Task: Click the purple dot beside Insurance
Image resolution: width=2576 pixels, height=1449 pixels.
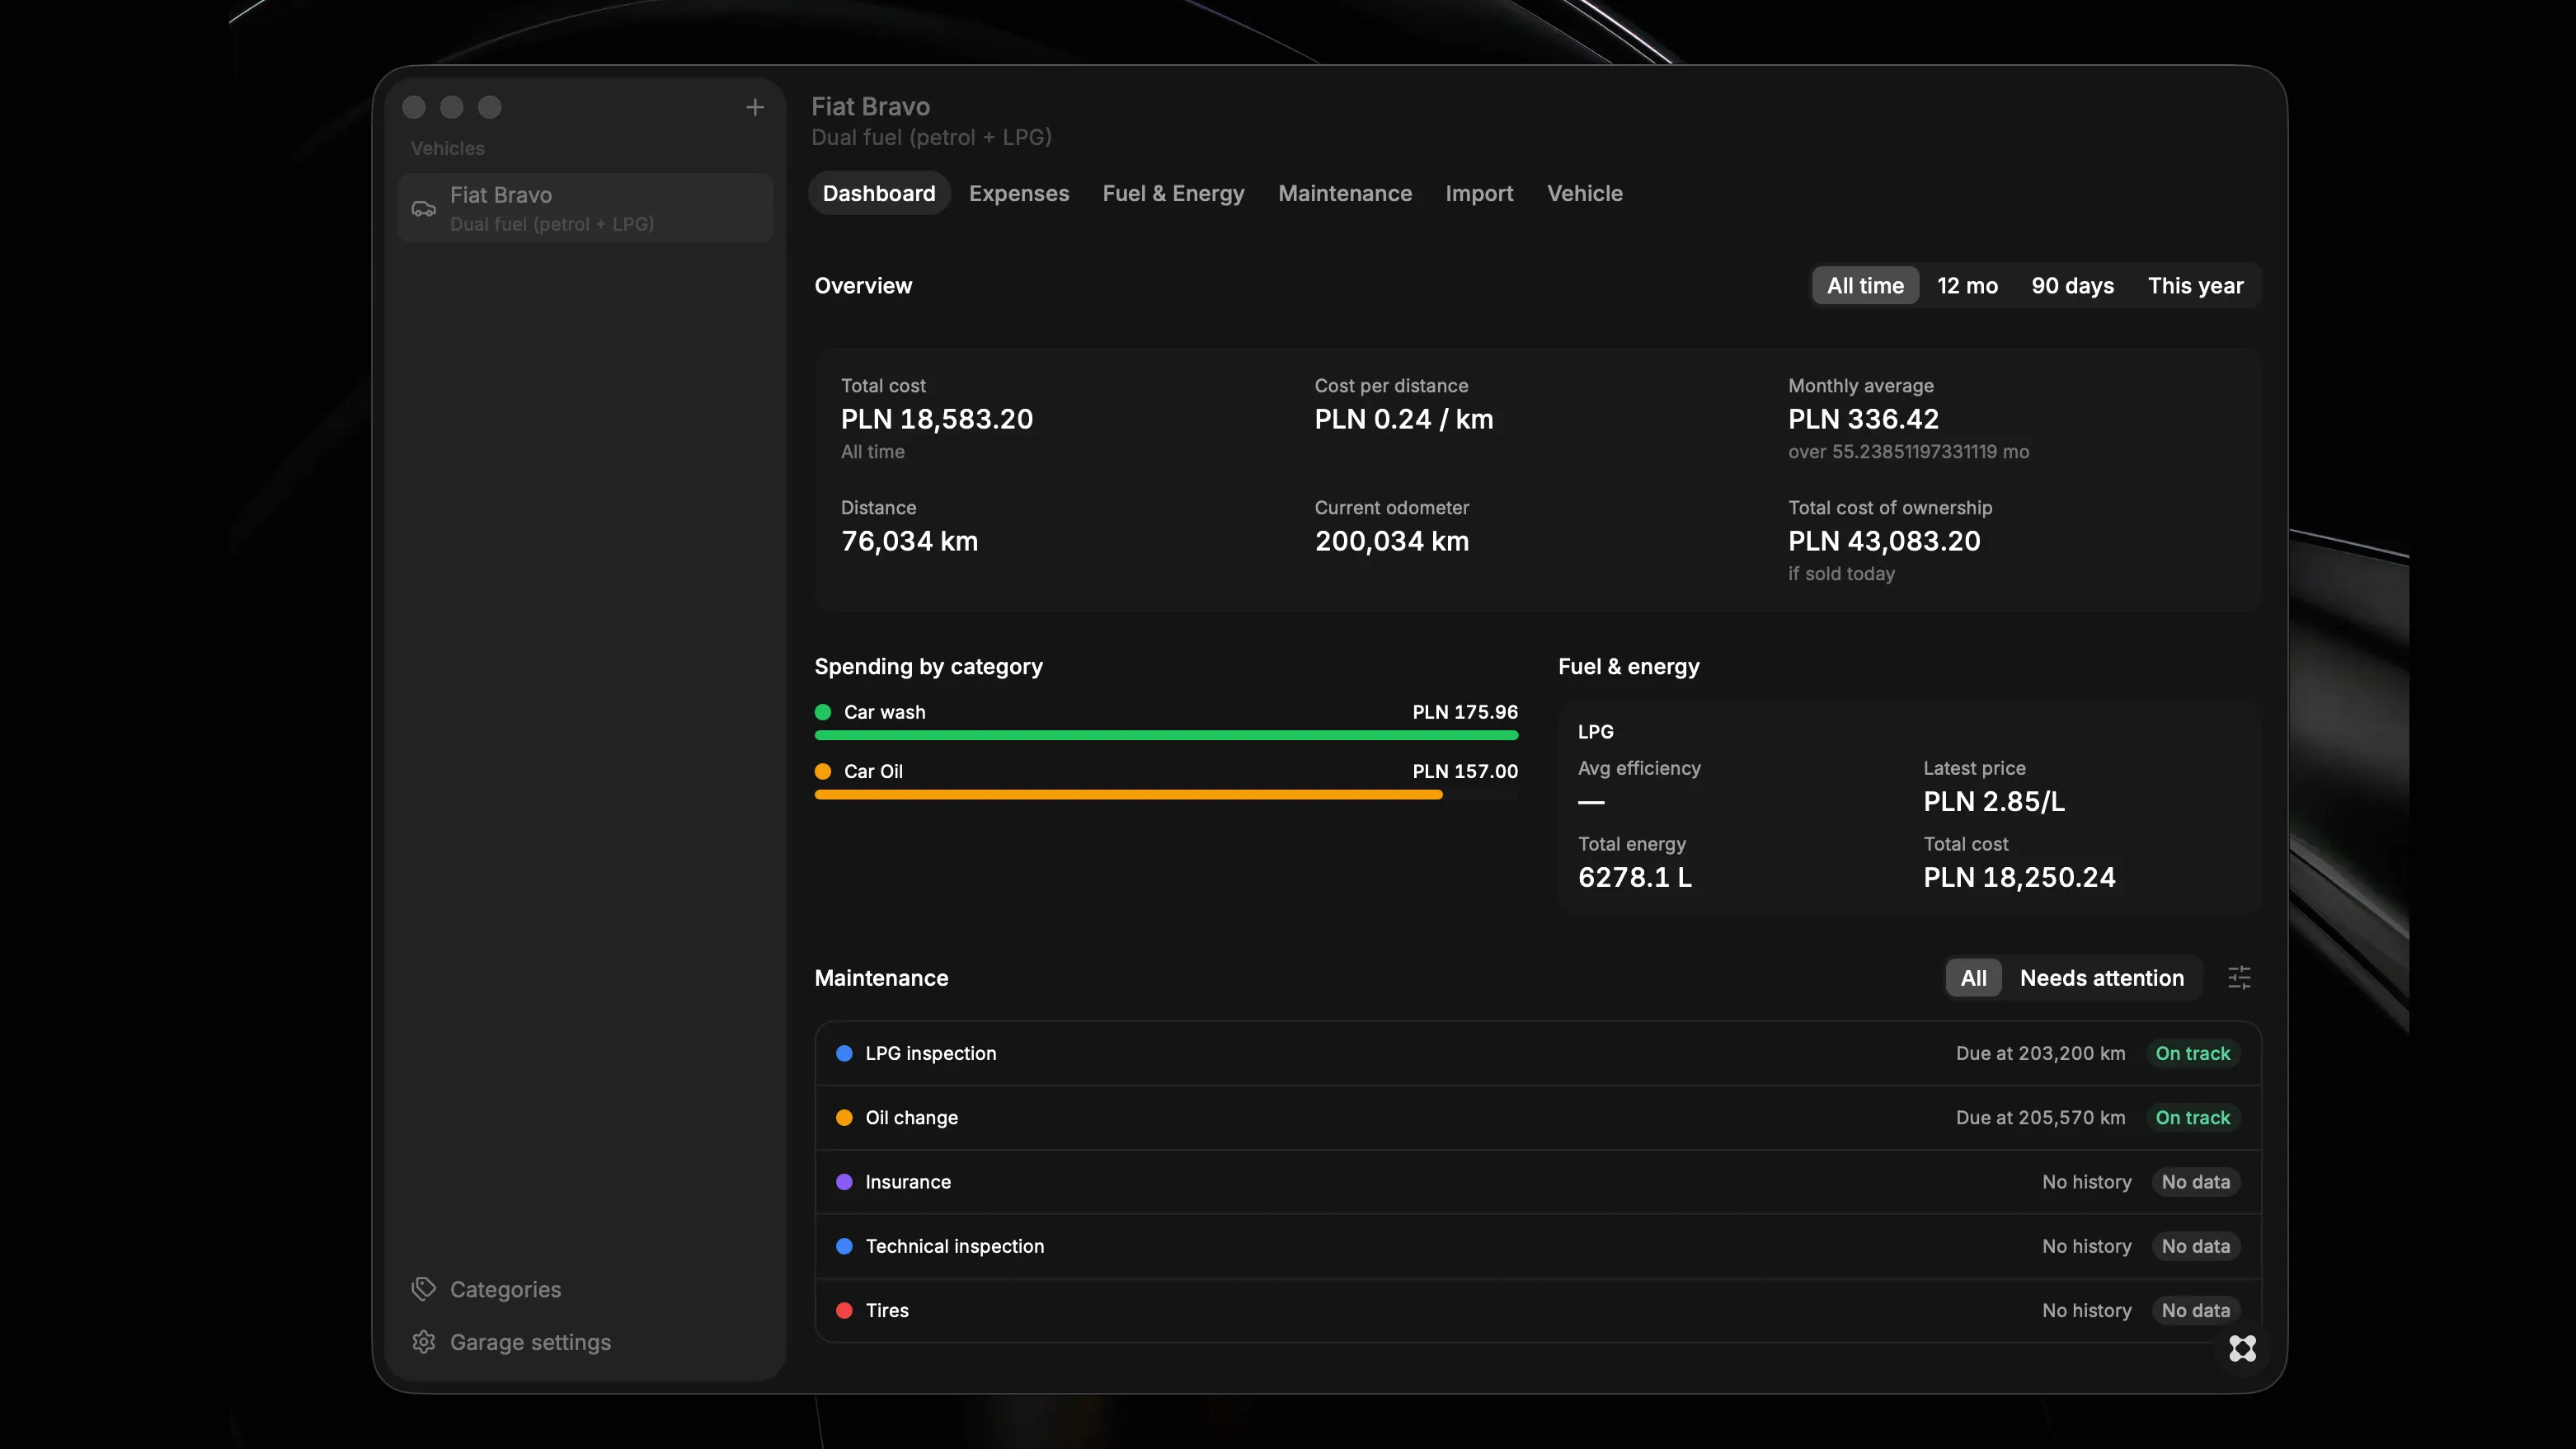Action: [844, 1181]
